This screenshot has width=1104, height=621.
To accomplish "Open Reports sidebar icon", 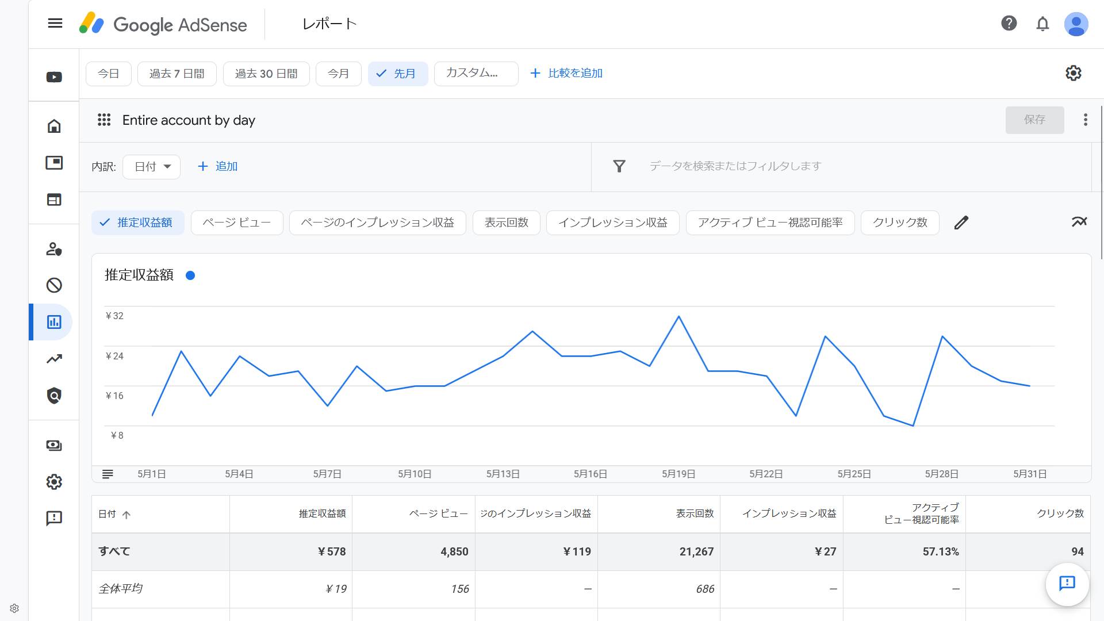I will tap(54, 322).
